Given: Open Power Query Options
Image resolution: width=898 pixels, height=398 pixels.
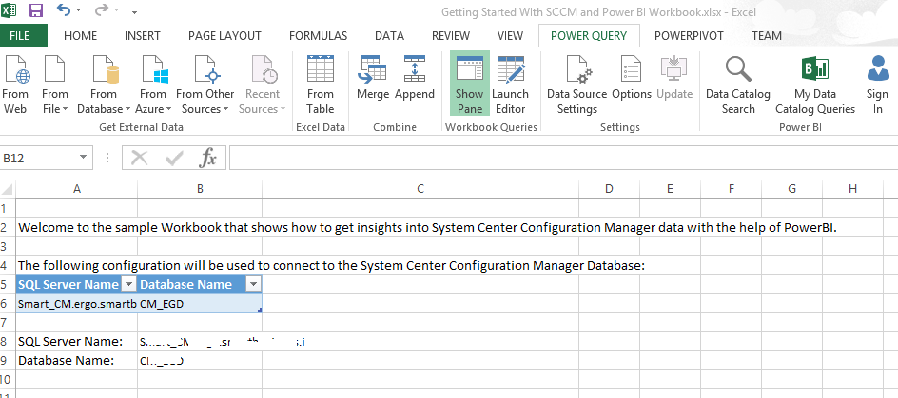Looking at the screenshot, I should coord(632,79).
